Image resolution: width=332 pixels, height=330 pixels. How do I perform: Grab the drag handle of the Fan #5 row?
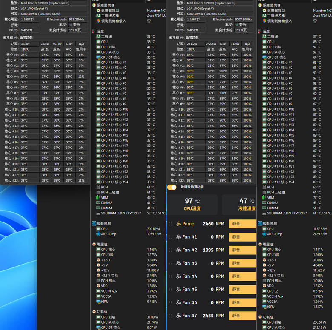click(x=170, y=289)
